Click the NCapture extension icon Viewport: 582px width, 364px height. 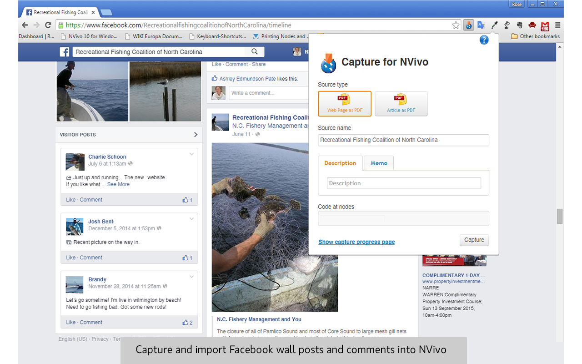tap(469, 25)
